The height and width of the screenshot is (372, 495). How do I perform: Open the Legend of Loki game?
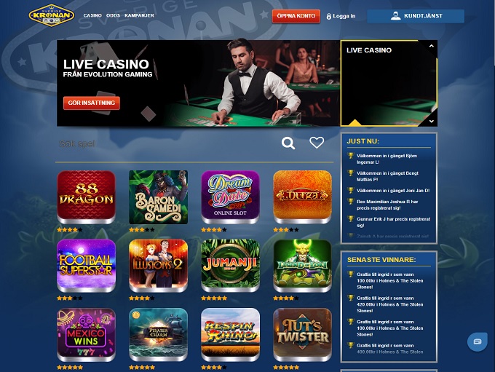click(302, 266)
